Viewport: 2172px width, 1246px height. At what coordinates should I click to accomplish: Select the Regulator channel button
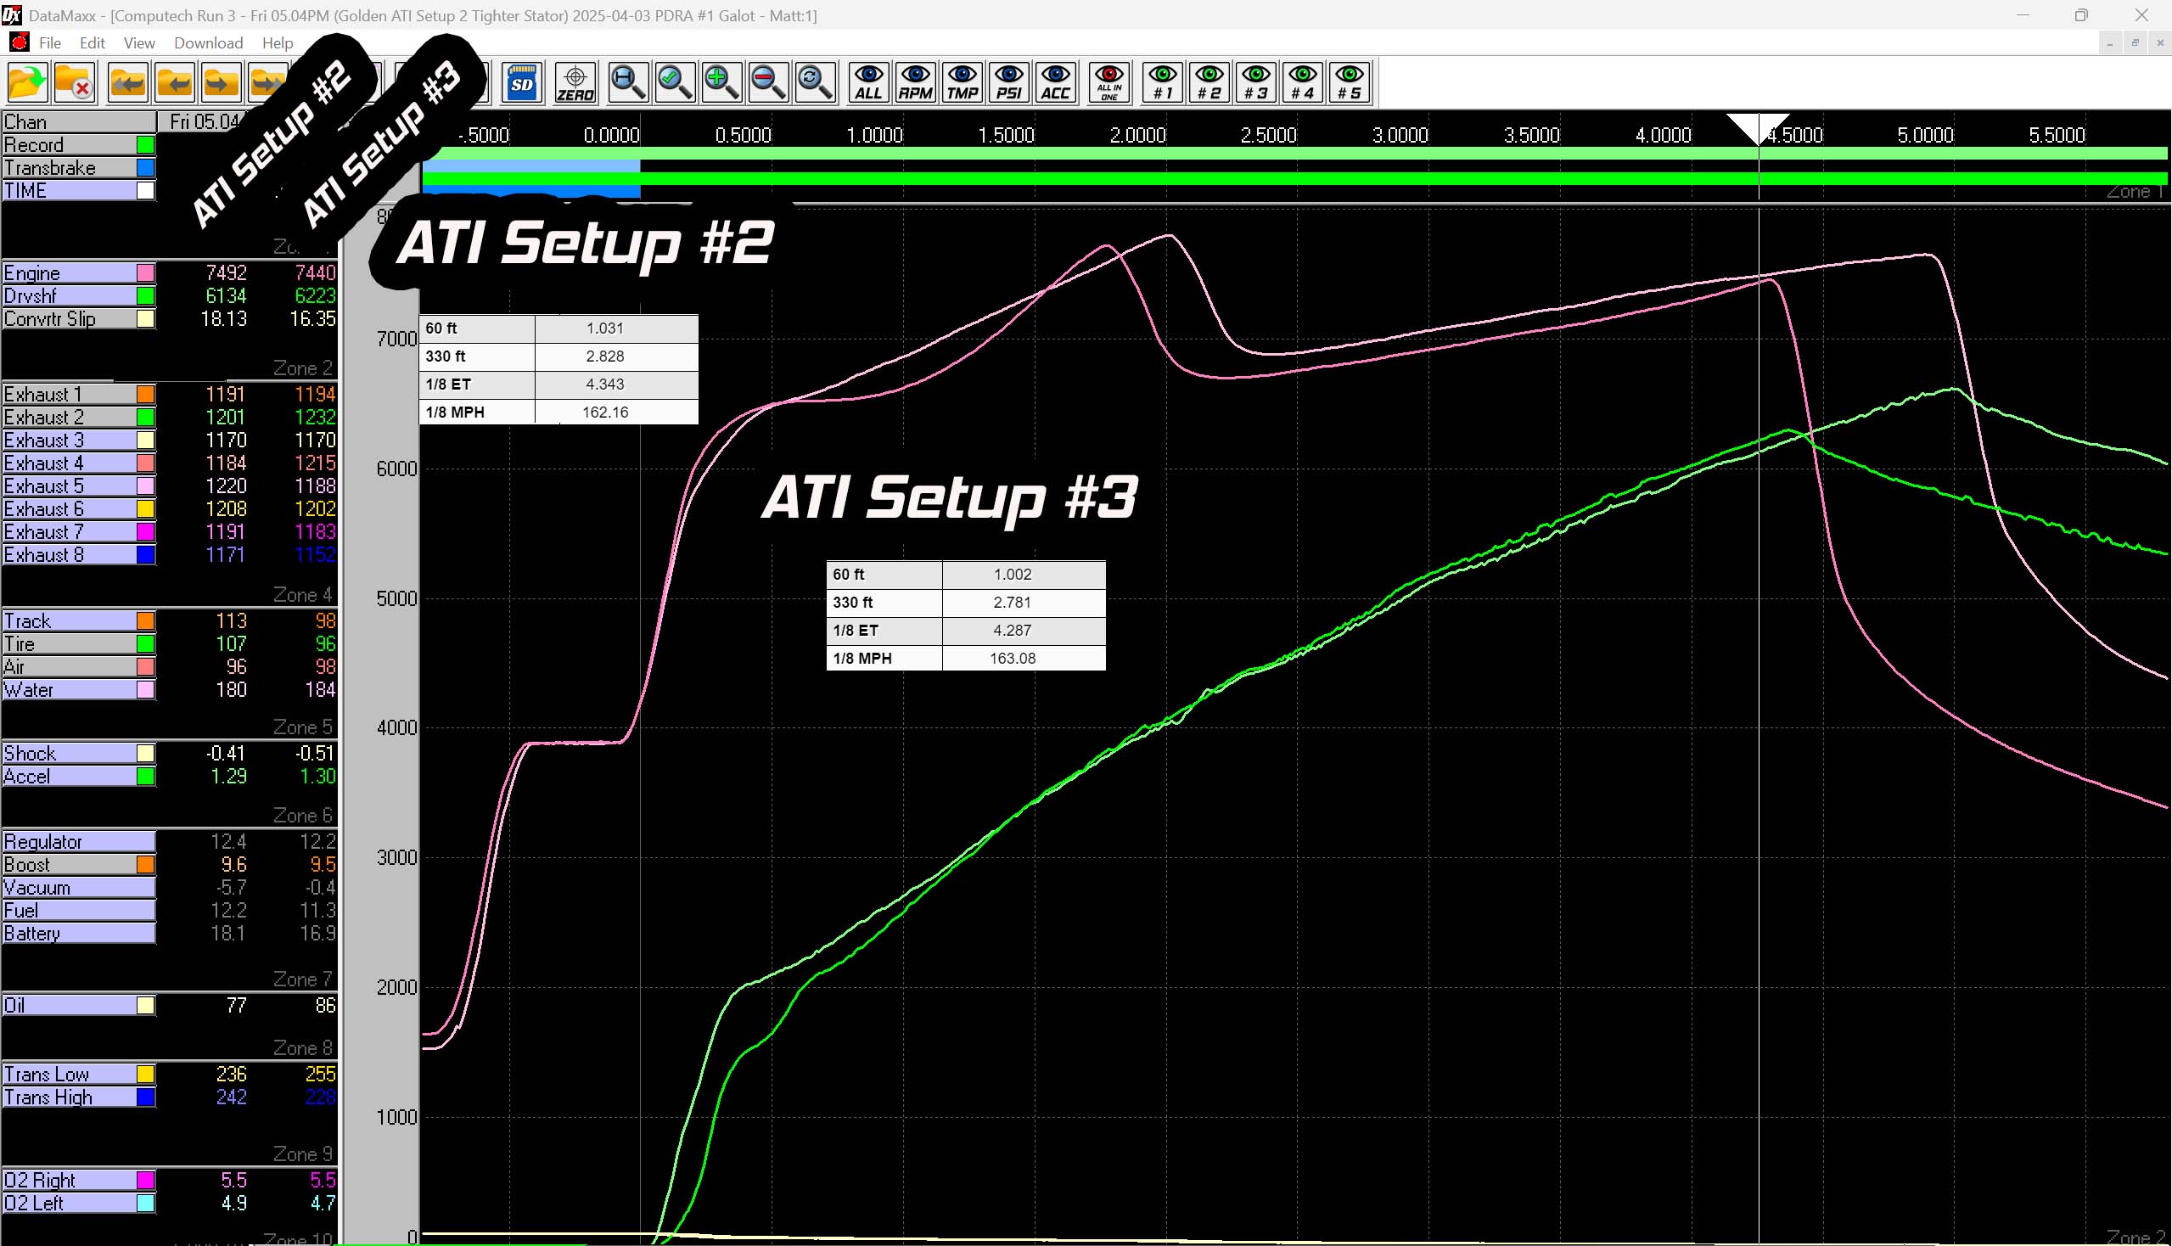(79, 842)
